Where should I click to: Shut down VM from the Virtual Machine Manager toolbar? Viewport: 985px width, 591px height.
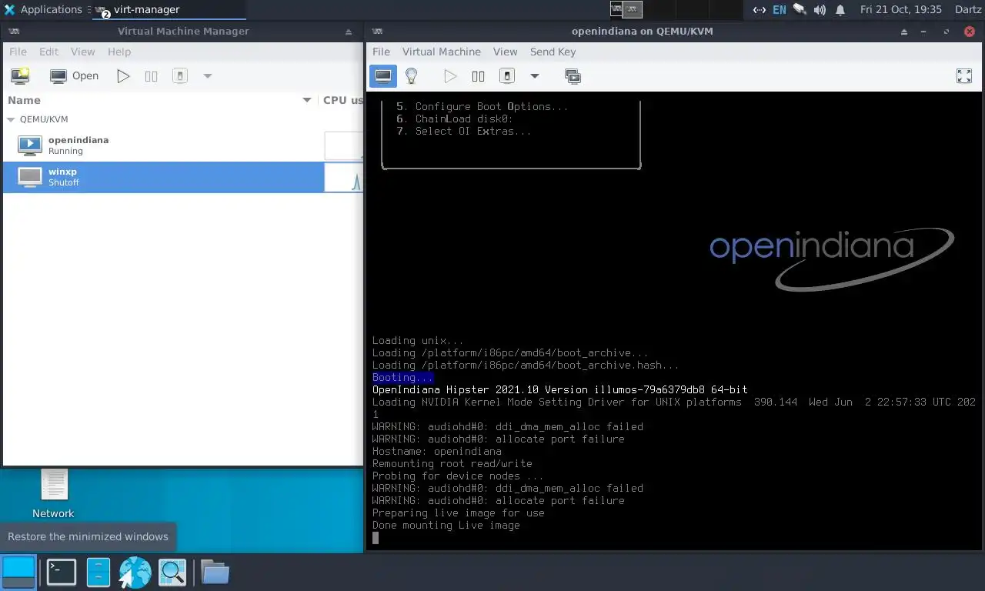[x=180, y=75]
